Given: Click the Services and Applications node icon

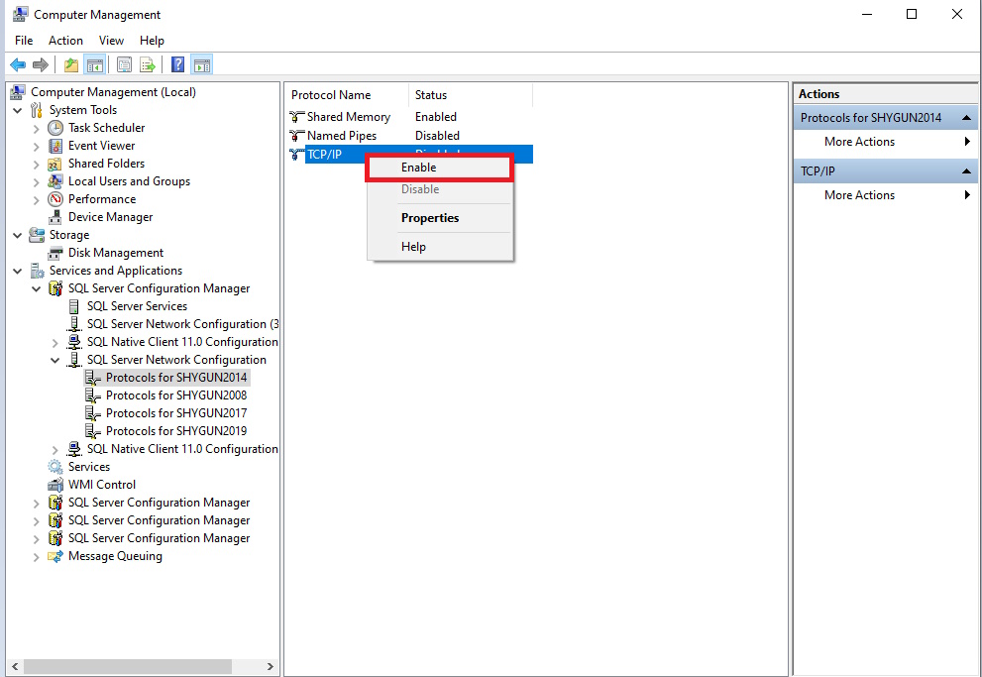Looking at the screenshot, I should tap(37, 271).
